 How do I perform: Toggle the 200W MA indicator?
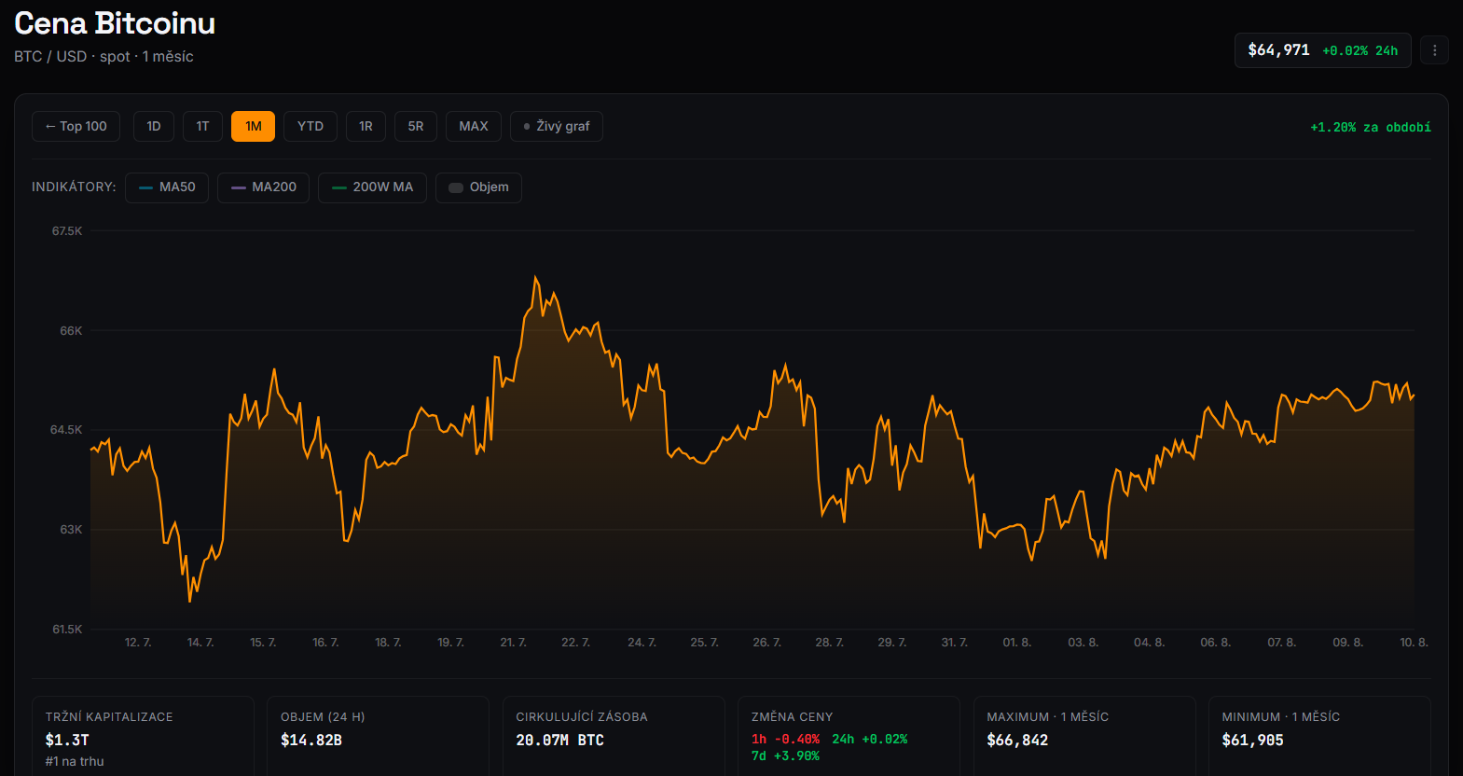373,187
